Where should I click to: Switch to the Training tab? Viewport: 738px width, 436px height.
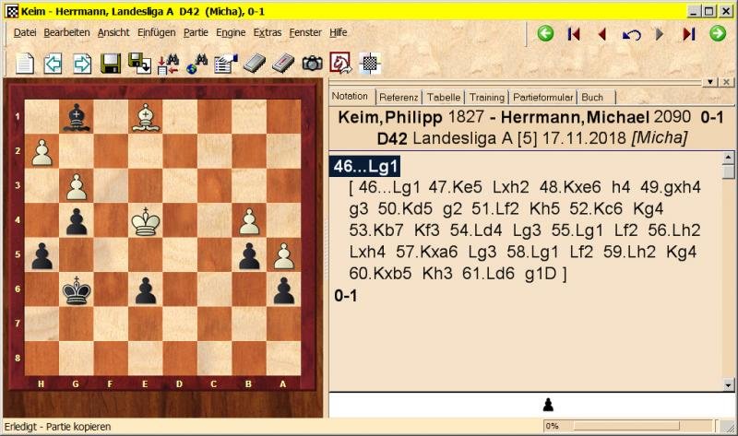(486, 97)
